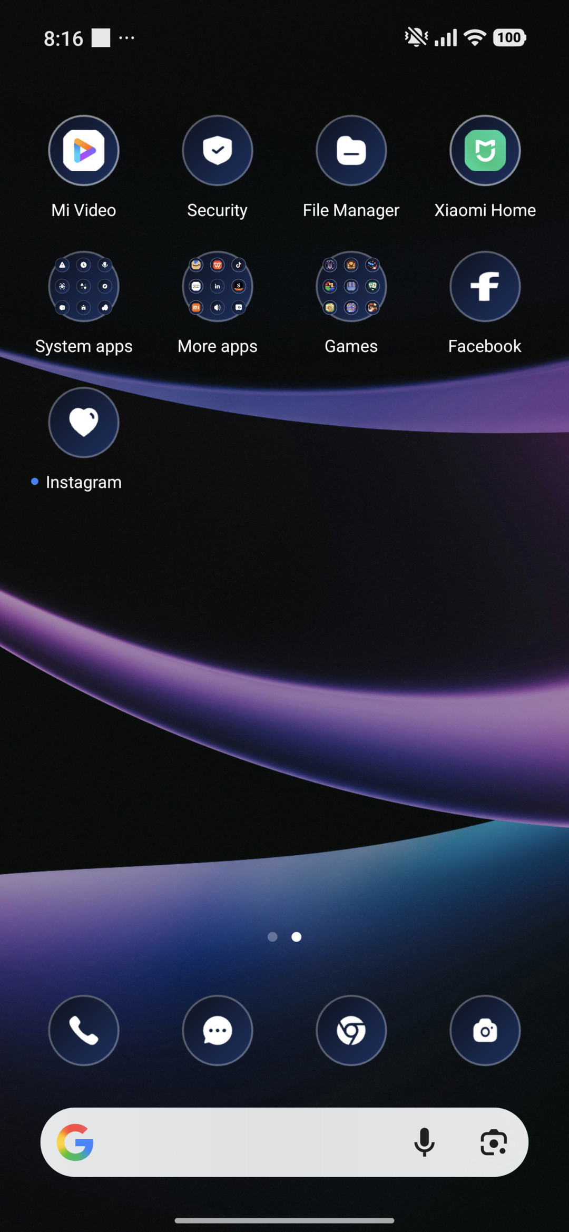This screenshot has width=569, height=1232.
Task: Open File Manager app
Action: pyautogui.click(x=351, y=151)
